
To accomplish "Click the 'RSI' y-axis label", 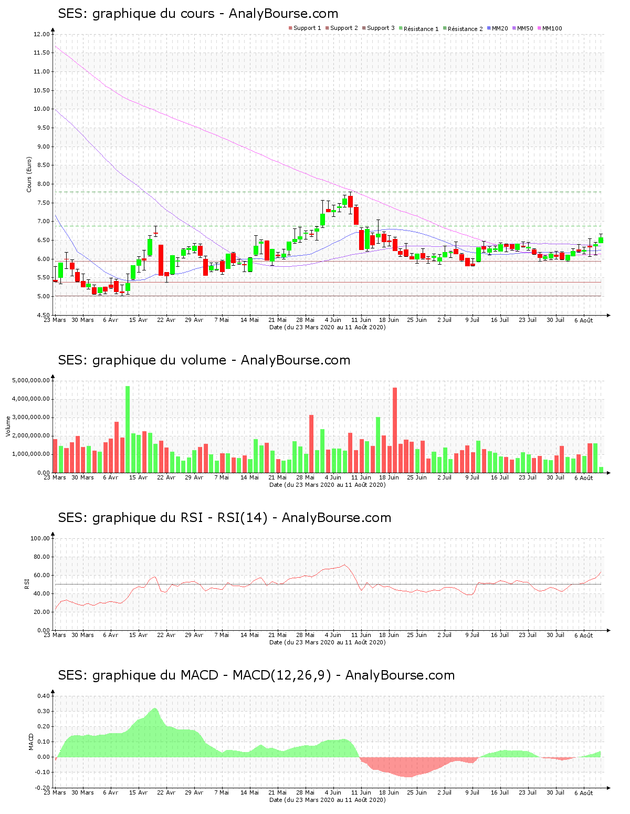I will coord(26,584).
